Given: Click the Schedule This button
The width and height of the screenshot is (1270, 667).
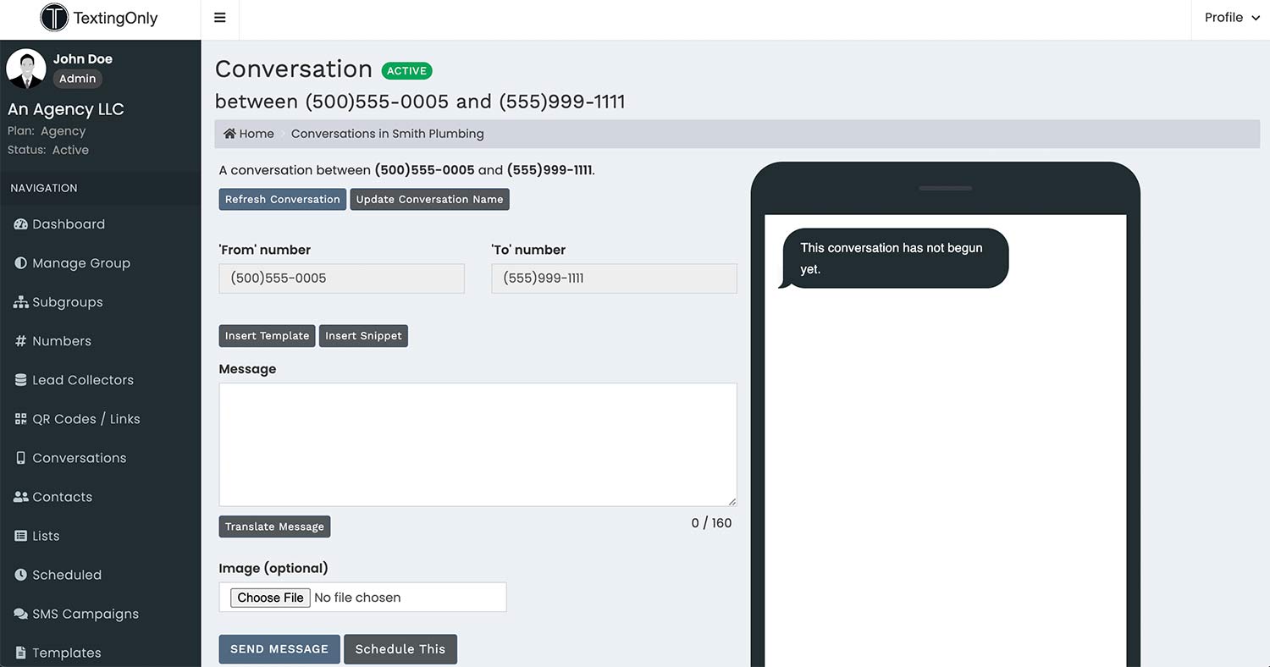Looking at the screenshot, I should [400, 649].
